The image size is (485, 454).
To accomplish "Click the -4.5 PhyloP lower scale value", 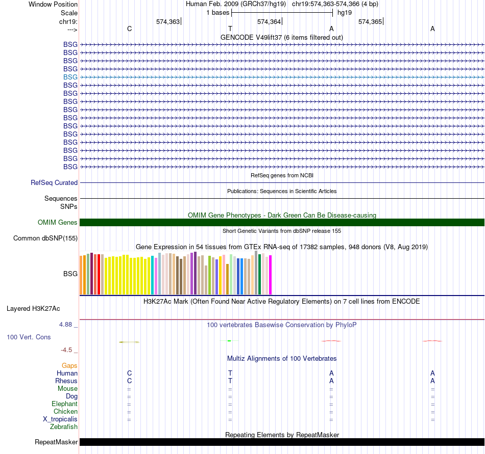I will tap(66, 350).
